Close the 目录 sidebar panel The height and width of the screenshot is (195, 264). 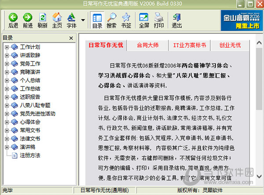(71, 38)
